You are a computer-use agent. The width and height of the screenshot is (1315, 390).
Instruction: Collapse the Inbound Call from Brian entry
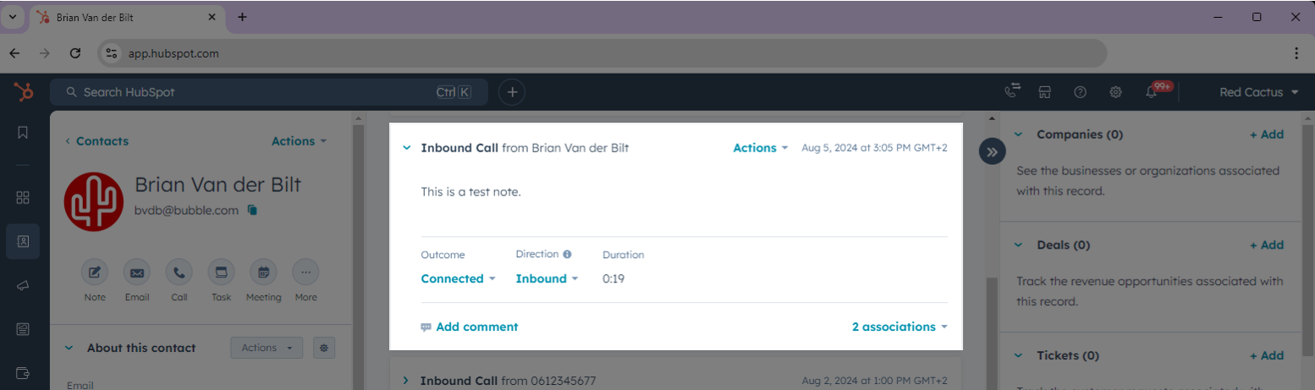[x=407, y=148]
